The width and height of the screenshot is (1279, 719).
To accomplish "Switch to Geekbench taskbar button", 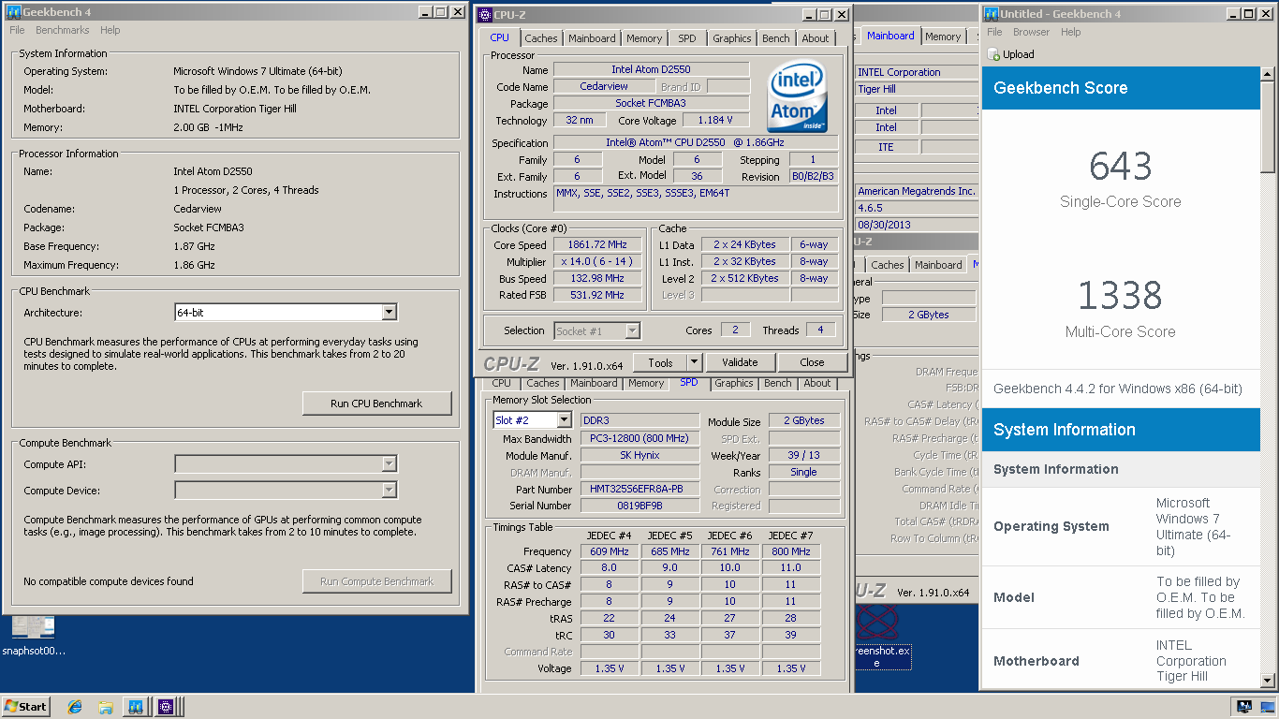I will pos(136,707).
